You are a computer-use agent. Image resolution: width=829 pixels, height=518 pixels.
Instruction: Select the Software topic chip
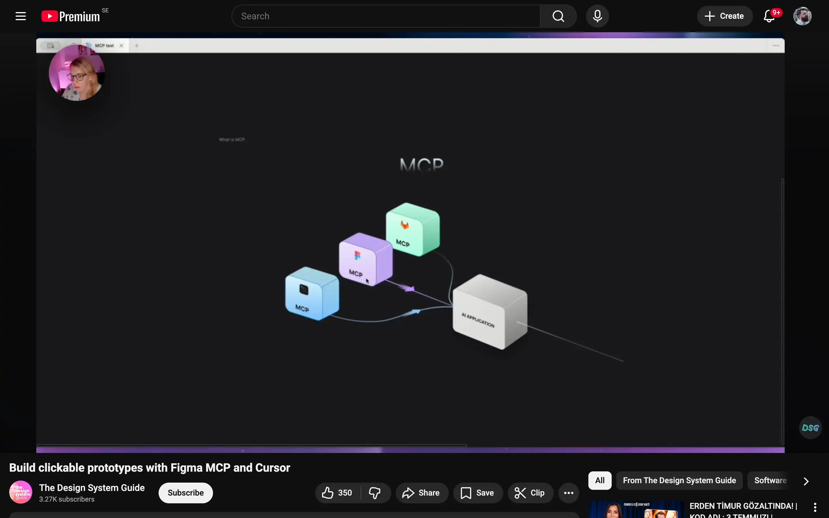point(770,480)
